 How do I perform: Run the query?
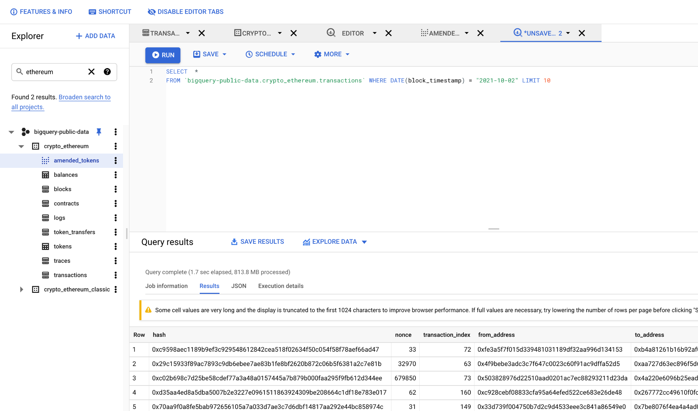pos(163,55)
